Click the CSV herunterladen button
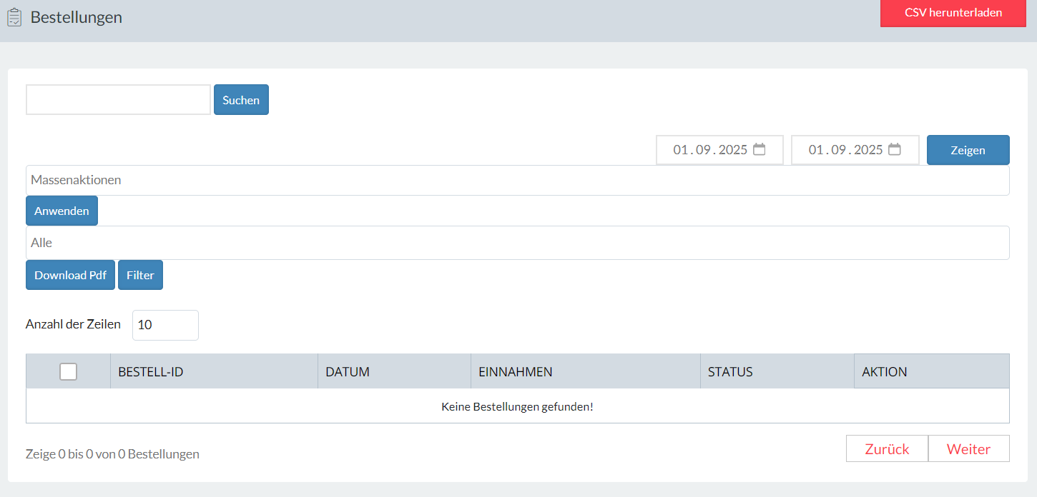Viewport: 1037px width, 497px height. pos(953,13)
